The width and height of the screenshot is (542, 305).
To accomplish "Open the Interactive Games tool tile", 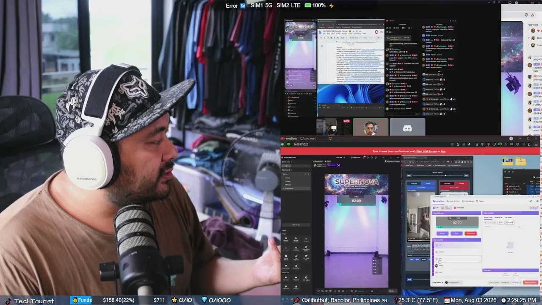I will click(x=306, y=249).
